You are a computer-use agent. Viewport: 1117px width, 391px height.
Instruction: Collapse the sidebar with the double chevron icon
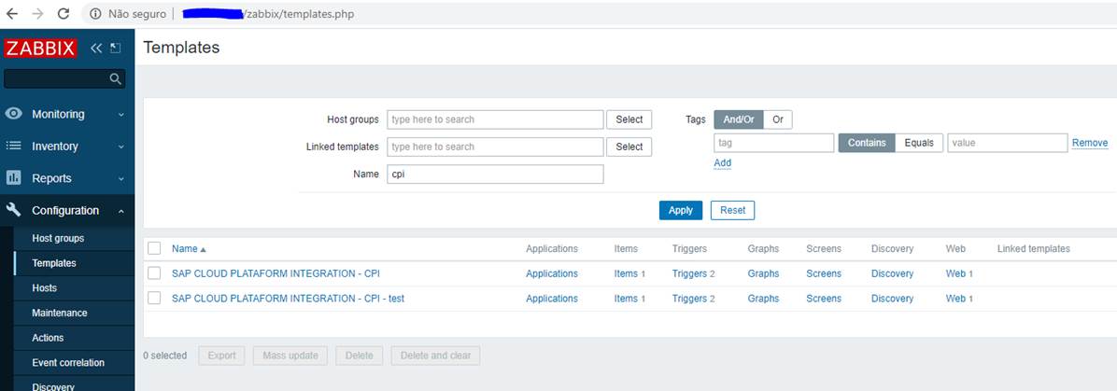coord(96,49)
